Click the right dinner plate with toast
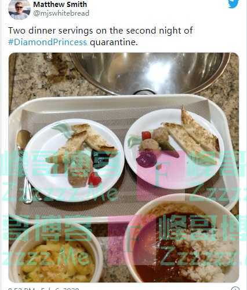Viewport: 247px width, 290px height. [x=174, y=149]
